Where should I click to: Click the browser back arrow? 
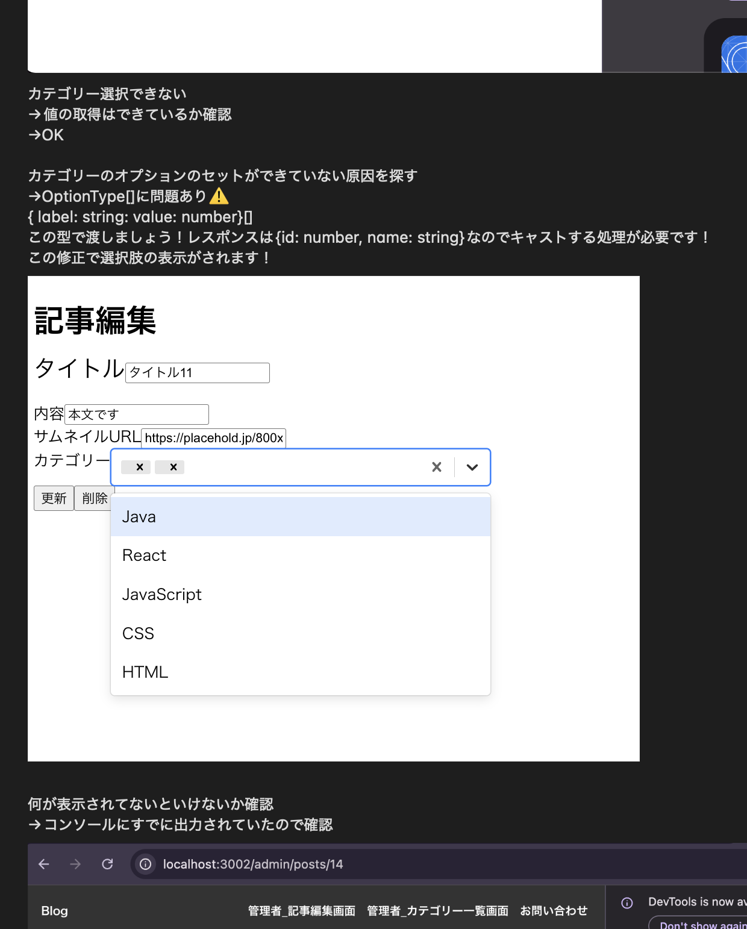tap(44, 864)
